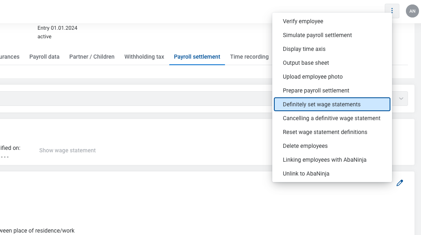Screen dimensions: 421x235
Task: Select Unlink to AbaNinja
Action: pyautogui.click(x=306, y=174)
